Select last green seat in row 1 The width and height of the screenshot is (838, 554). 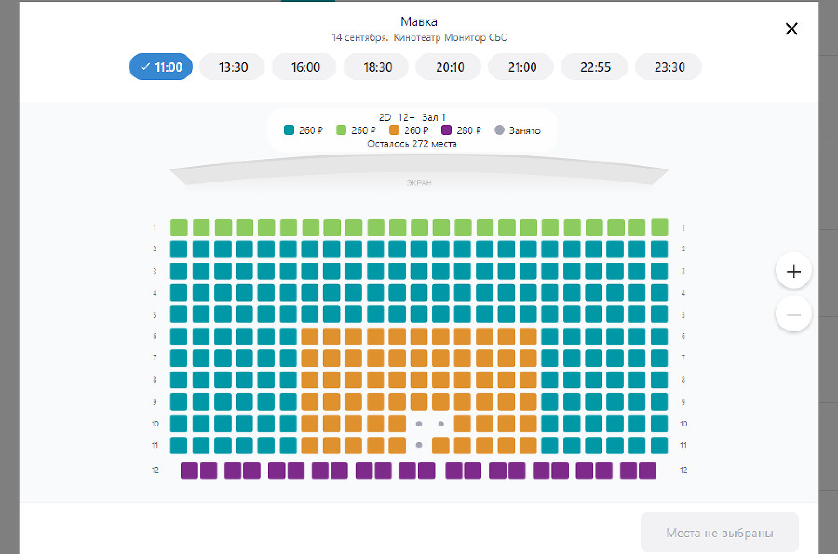point(660,226)
